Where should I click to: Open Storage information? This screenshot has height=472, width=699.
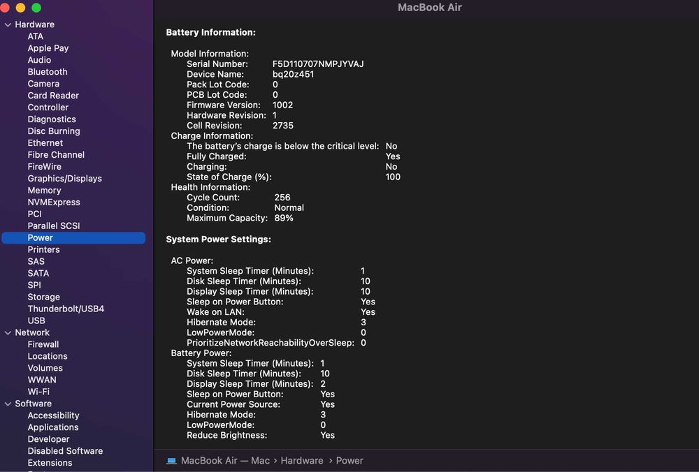(43, 297)
